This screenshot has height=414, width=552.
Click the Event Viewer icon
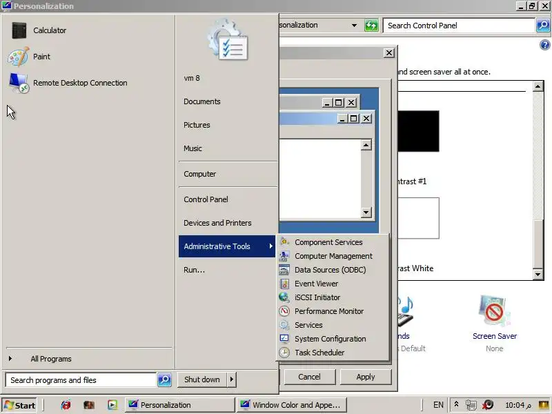284,284
